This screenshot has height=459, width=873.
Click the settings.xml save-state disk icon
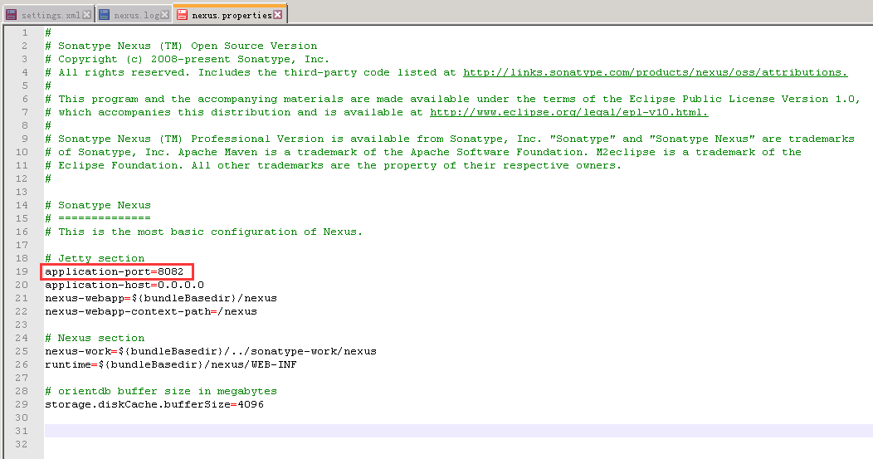click(11, 15)
